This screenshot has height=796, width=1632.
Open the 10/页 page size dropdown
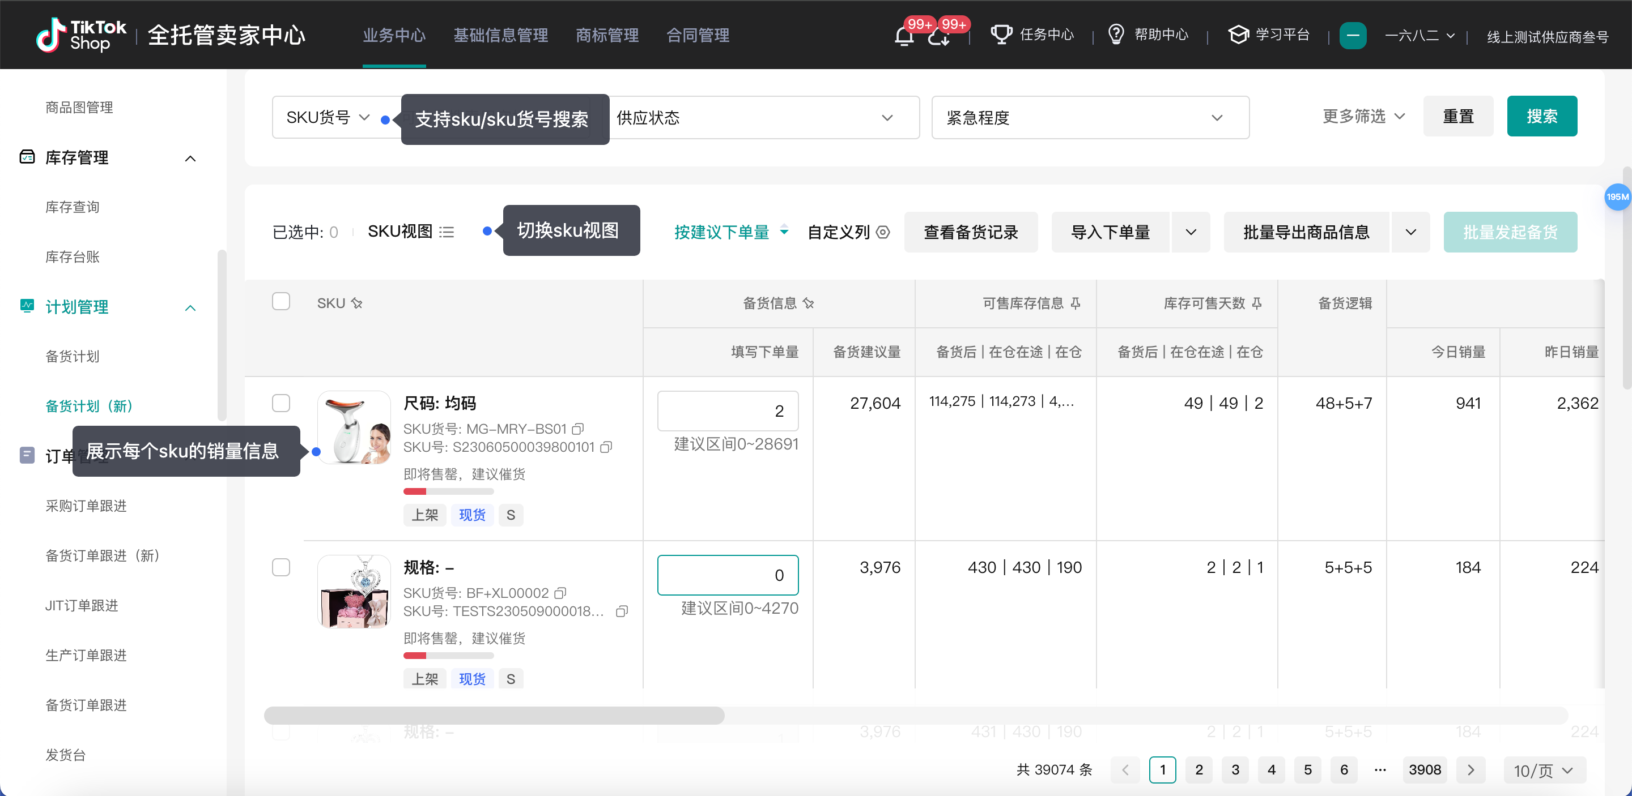pos(1544,770)
